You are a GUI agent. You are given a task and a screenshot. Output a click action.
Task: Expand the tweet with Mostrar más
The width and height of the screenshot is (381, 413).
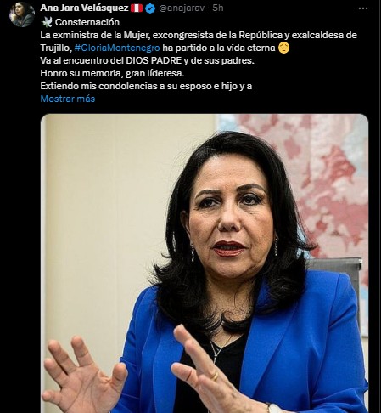[68, 99]
